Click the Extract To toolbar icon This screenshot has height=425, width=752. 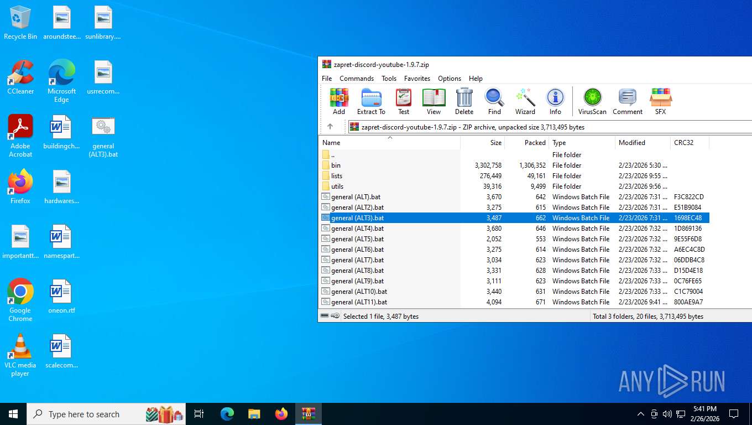[371, 101]
